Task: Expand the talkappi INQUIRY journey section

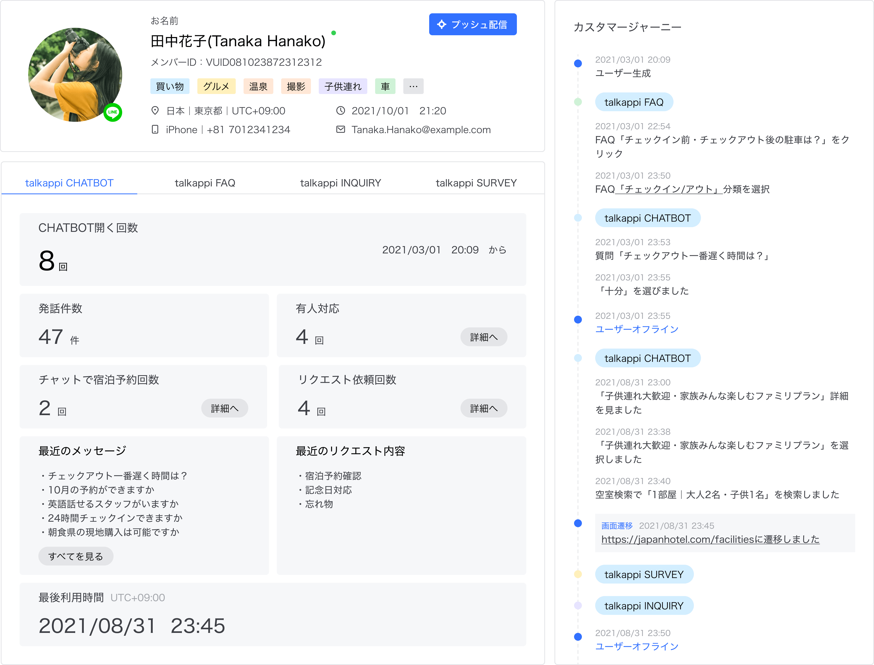Action: click(644, 606)
